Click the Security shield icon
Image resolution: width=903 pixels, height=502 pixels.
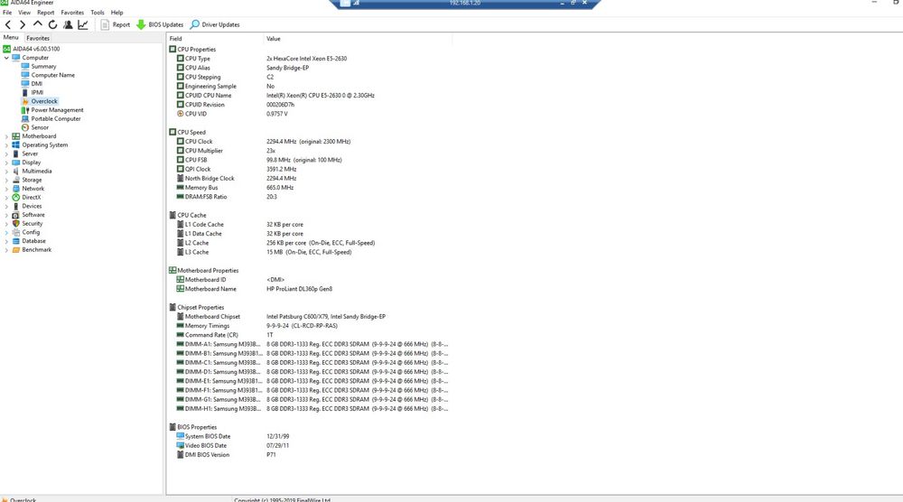pyautogui.click(x=16, y=223)
